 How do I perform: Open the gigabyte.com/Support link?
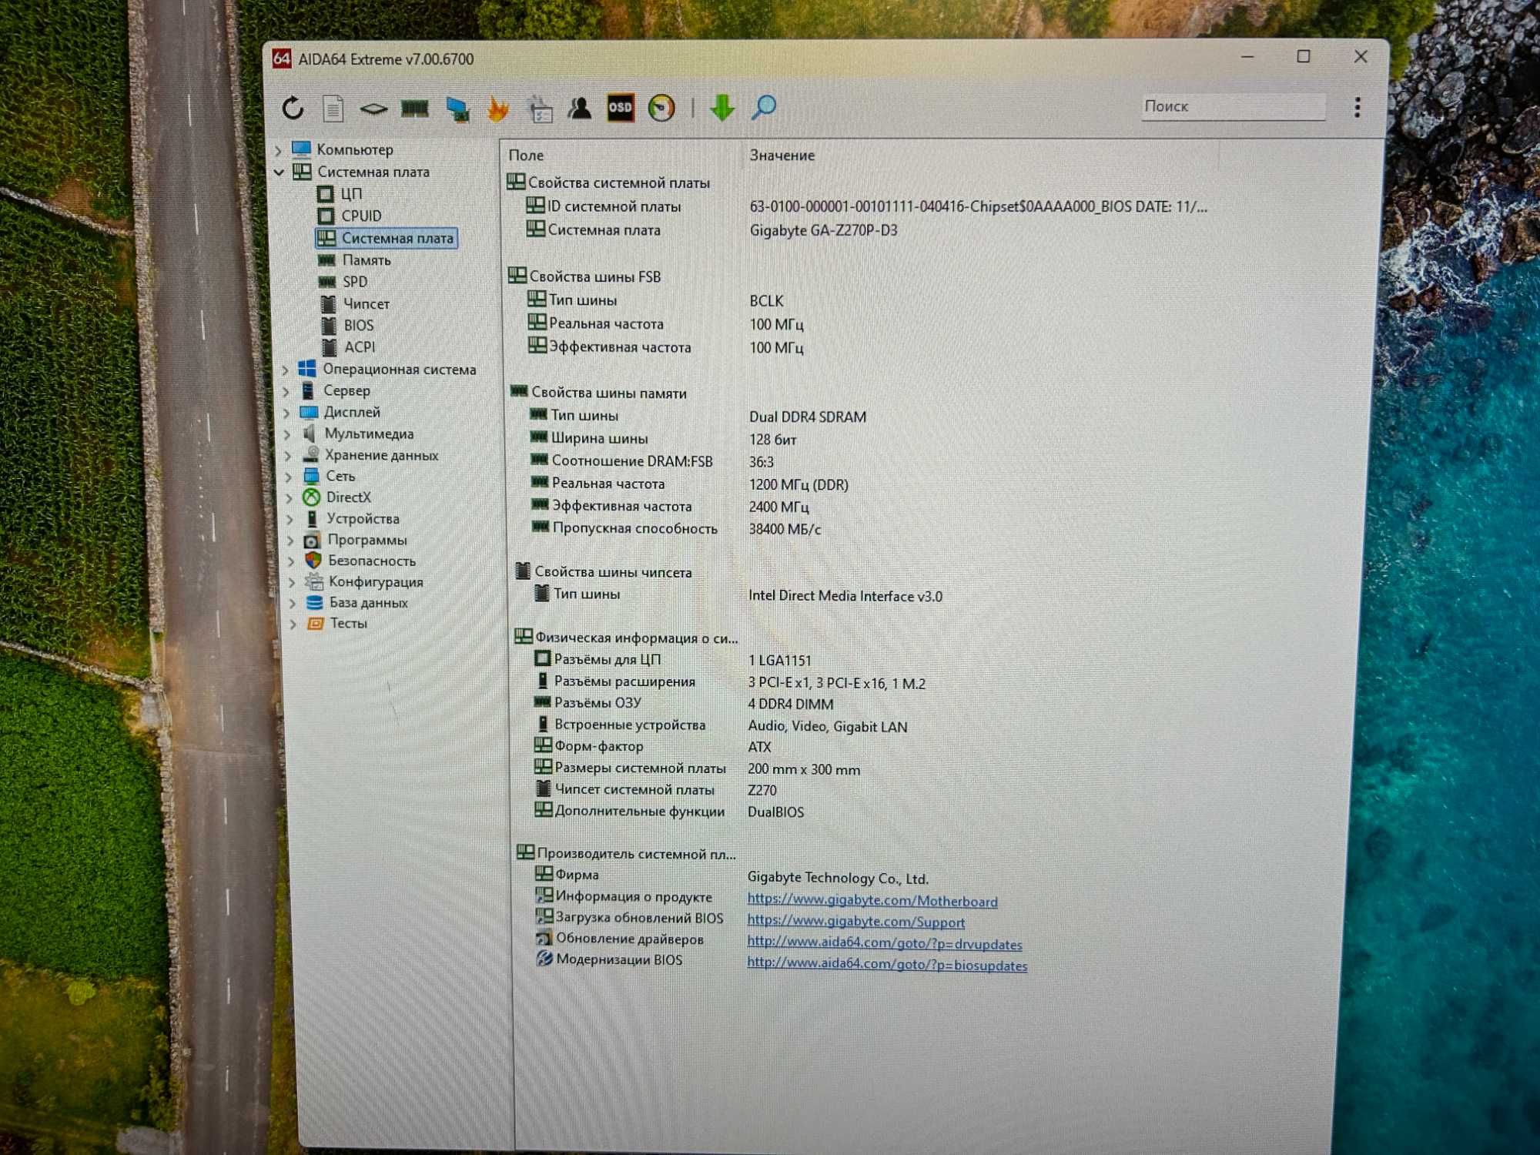[855, 922]
